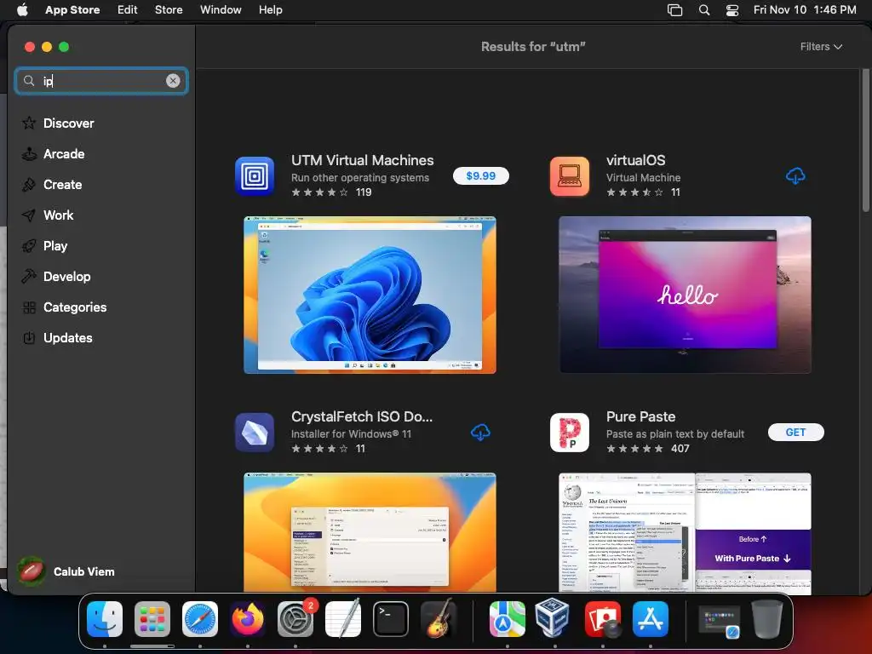Expand the Filters dropdown
872x654 pixels.
pos(821,47)
